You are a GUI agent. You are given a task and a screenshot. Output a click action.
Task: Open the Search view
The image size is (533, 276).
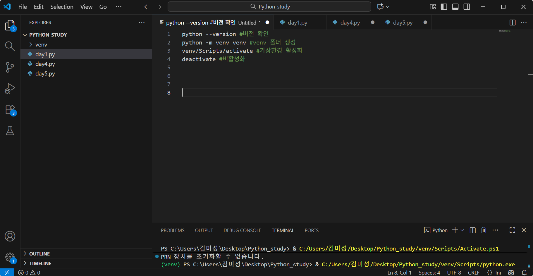pyautogui.click(x=10, y=46)
